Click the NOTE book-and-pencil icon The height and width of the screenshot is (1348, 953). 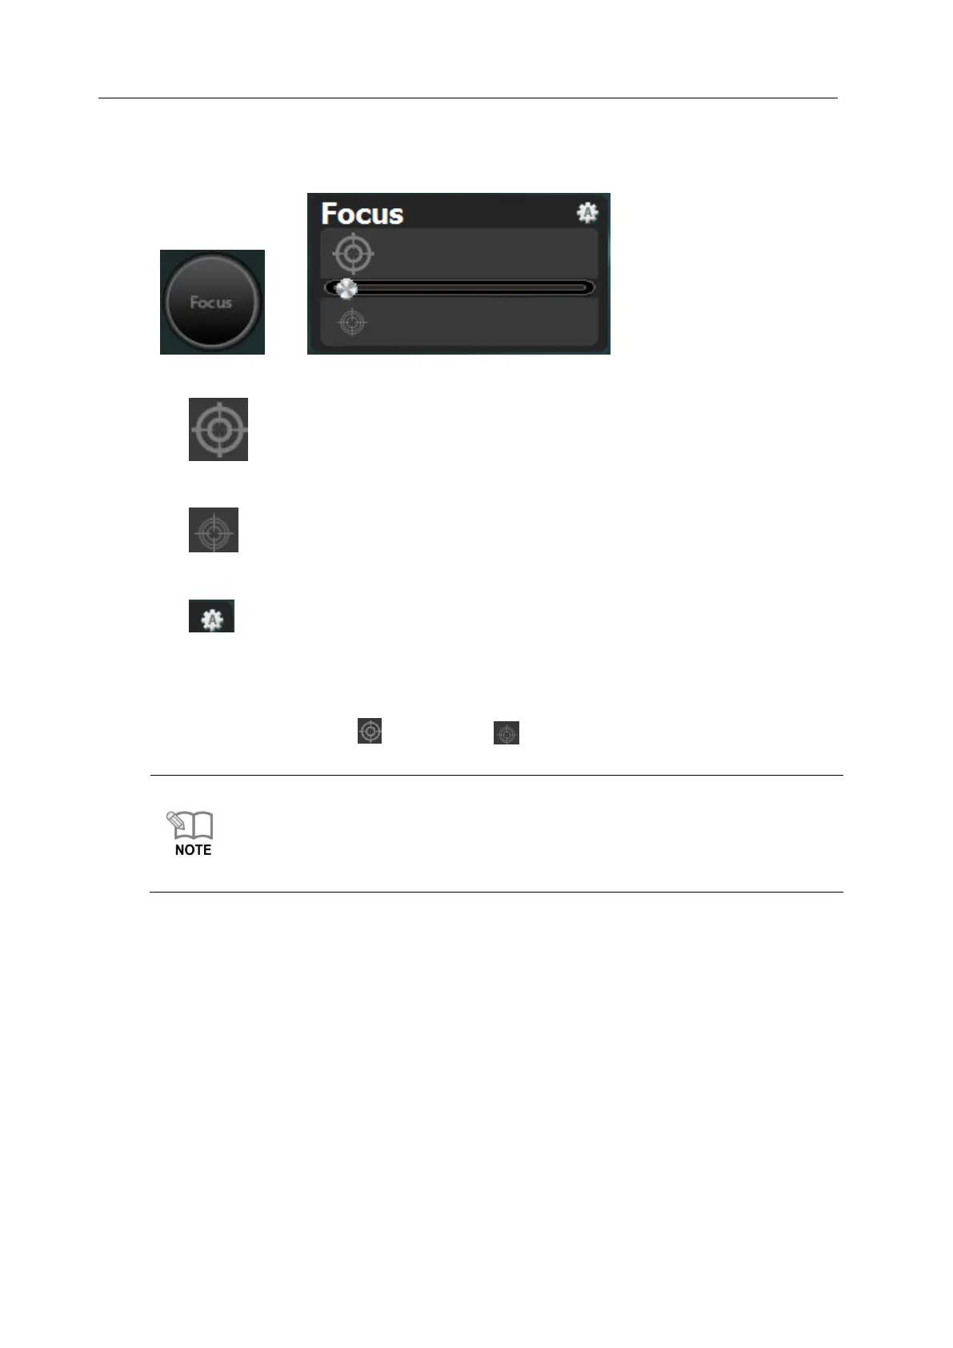pyautogui.click(x=190, y=825)
